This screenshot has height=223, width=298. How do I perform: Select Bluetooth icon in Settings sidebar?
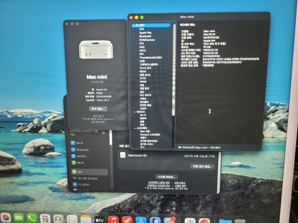(73, 150)
